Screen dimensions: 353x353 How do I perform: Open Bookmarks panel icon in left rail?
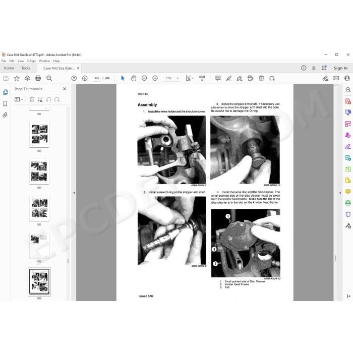5,103
